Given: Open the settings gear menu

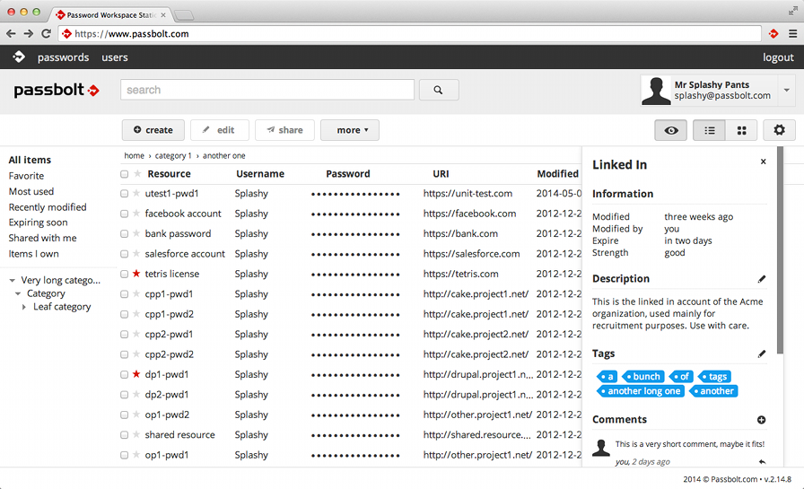Looking at the screenshot, I should 779,130.
